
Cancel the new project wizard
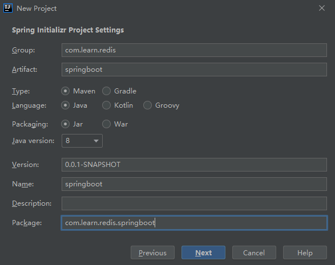[x=254, y=253]
